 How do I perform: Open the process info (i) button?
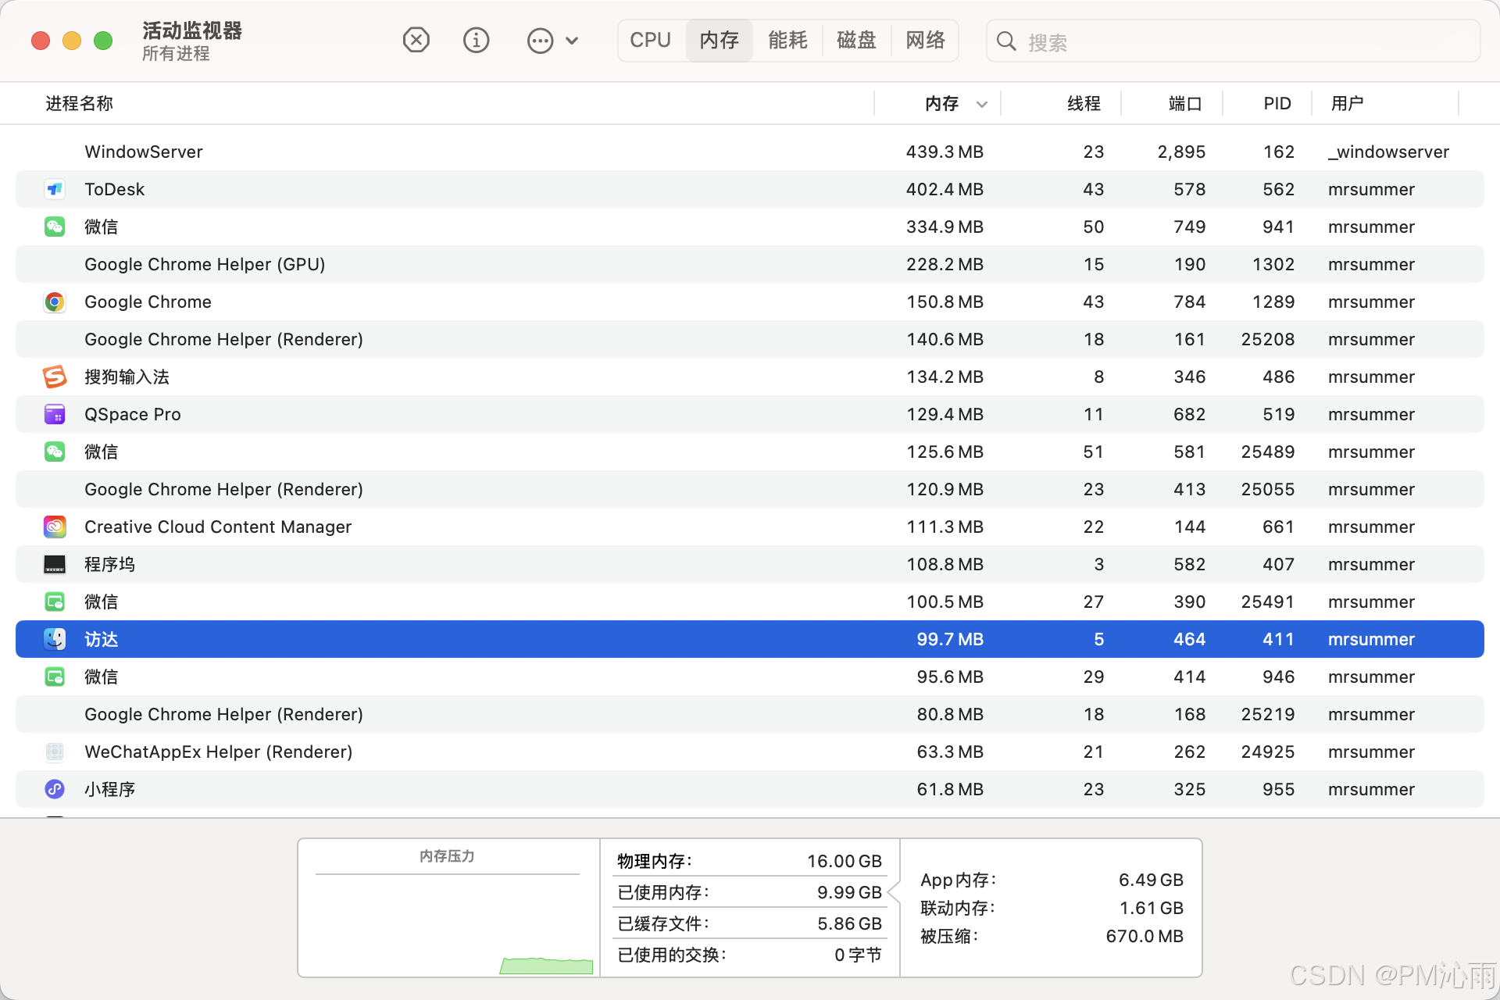point(476,40)
